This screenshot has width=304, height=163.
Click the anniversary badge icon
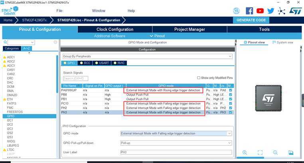[236, 11]
